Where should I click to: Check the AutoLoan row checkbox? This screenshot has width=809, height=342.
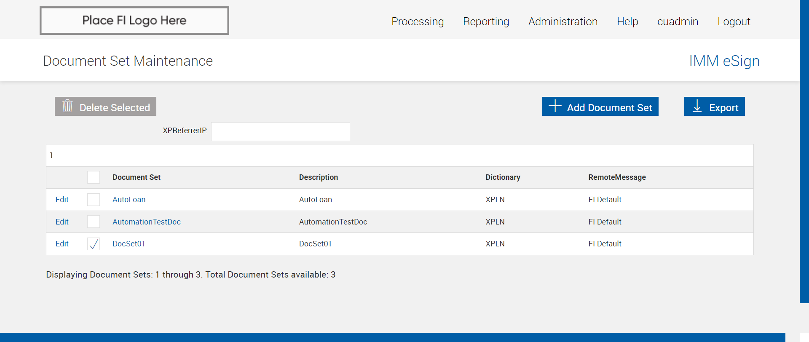click(94, 200)
